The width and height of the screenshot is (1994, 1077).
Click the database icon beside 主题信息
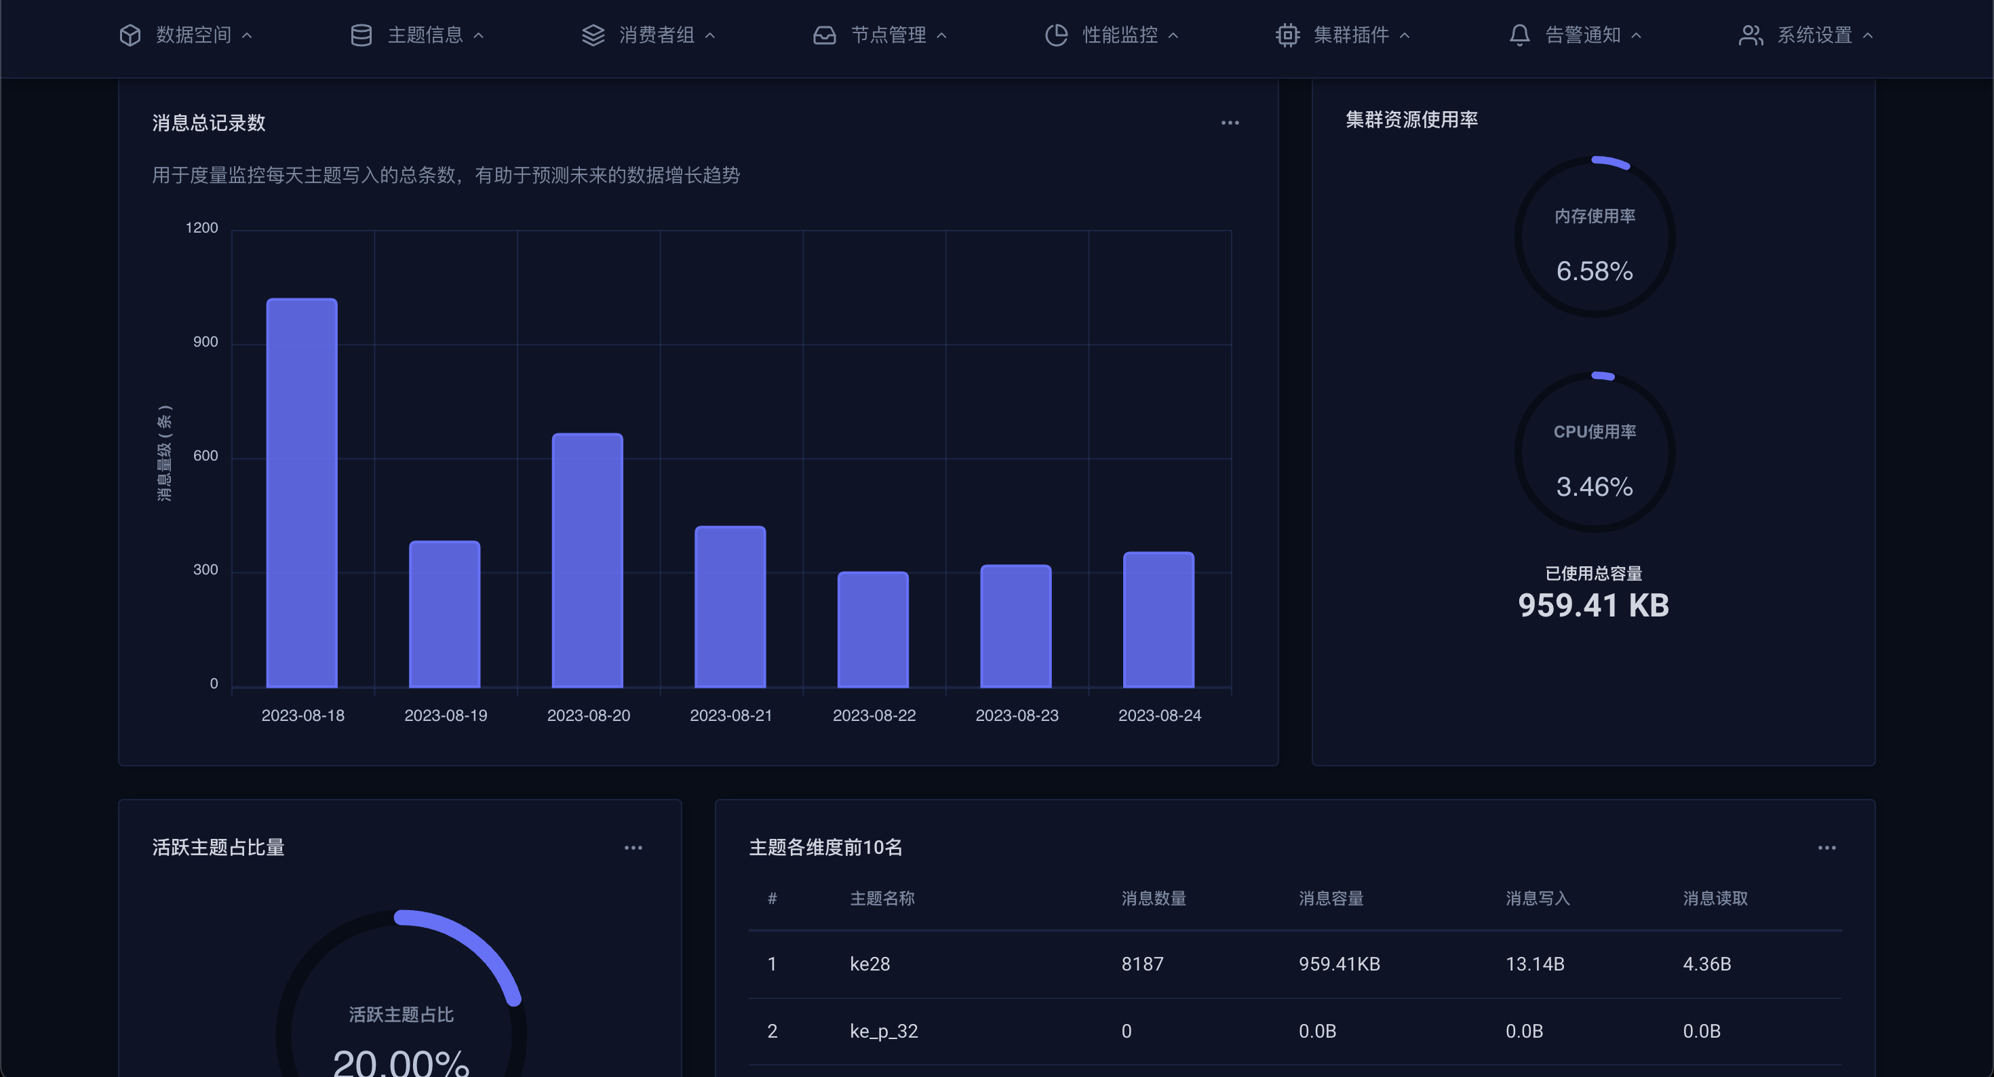tap(361, 35)
